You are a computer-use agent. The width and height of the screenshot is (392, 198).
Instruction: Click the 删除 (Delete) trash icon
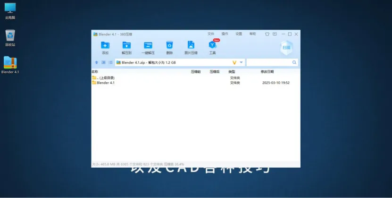tap(169, 45)
